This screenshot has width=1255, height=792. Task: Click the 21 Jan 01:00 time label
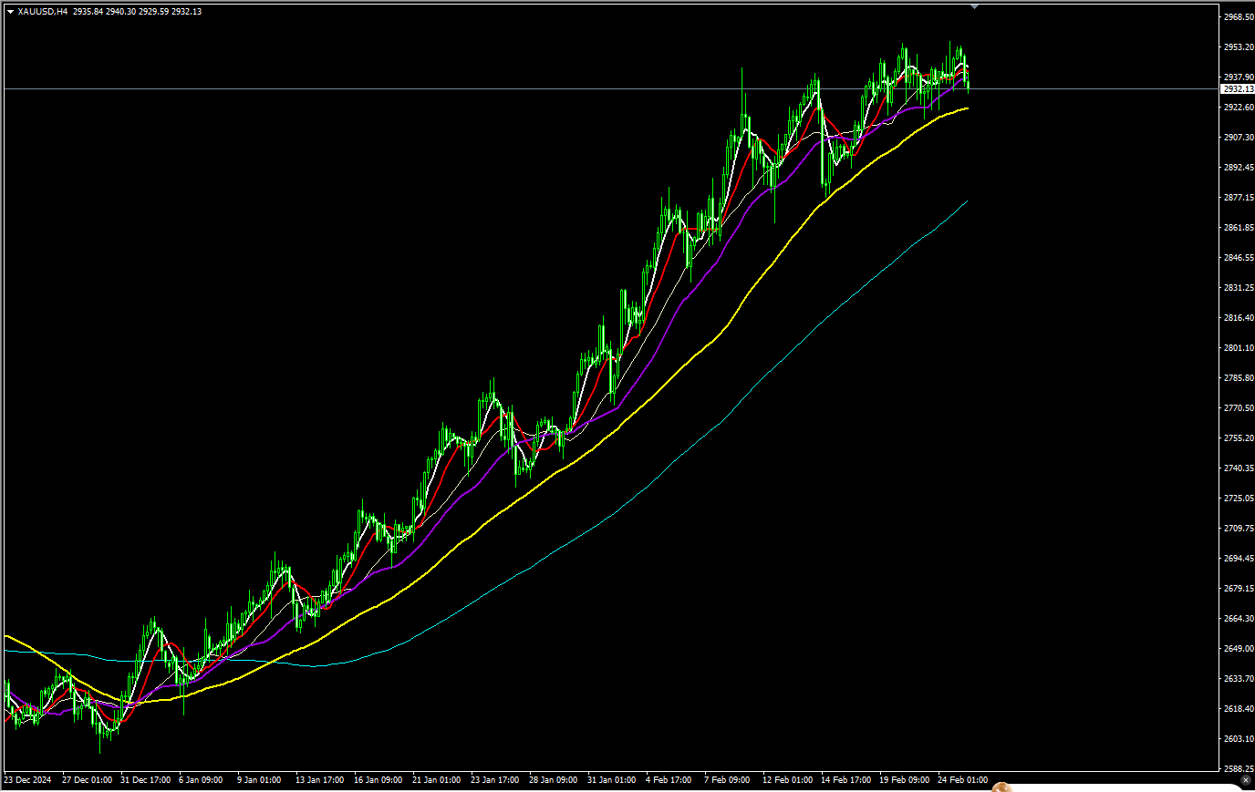[x=436, y=780]
